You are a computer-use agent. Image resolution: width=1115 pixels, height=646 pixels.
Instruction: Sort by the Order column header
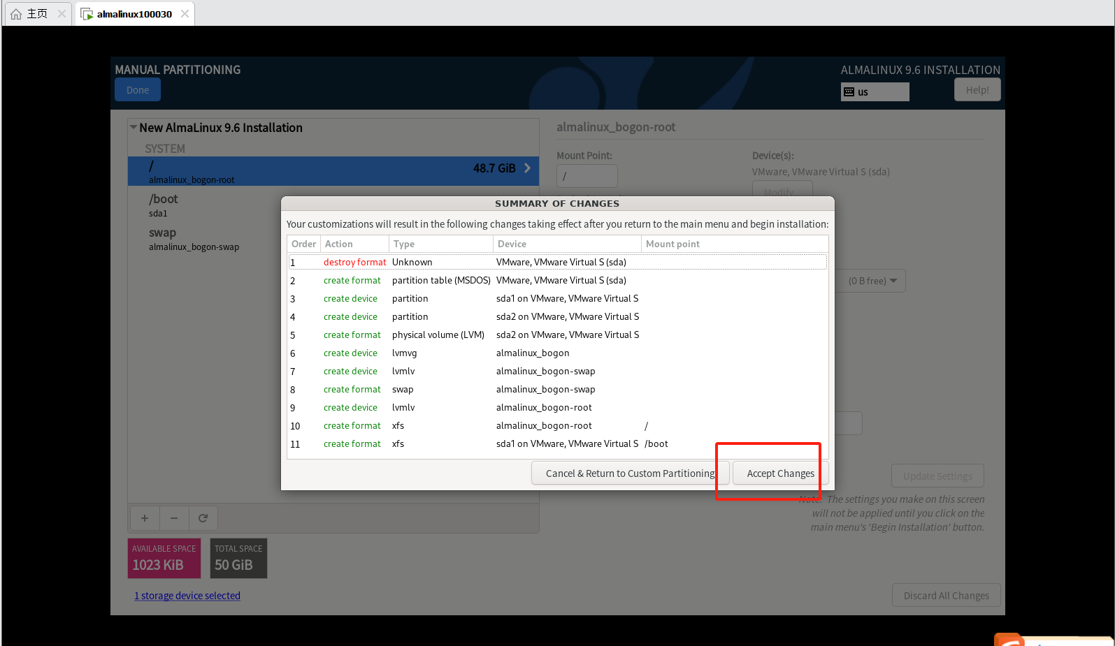[x=303, y=244]
